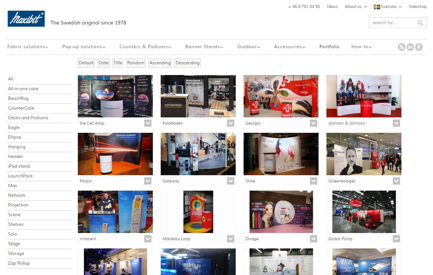The image size is (433, 275).
Task: Open the News link
Action: tap(332, 7)
